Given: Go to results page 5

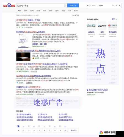Looking at the screenshot, I should click(x=39, y=130).
